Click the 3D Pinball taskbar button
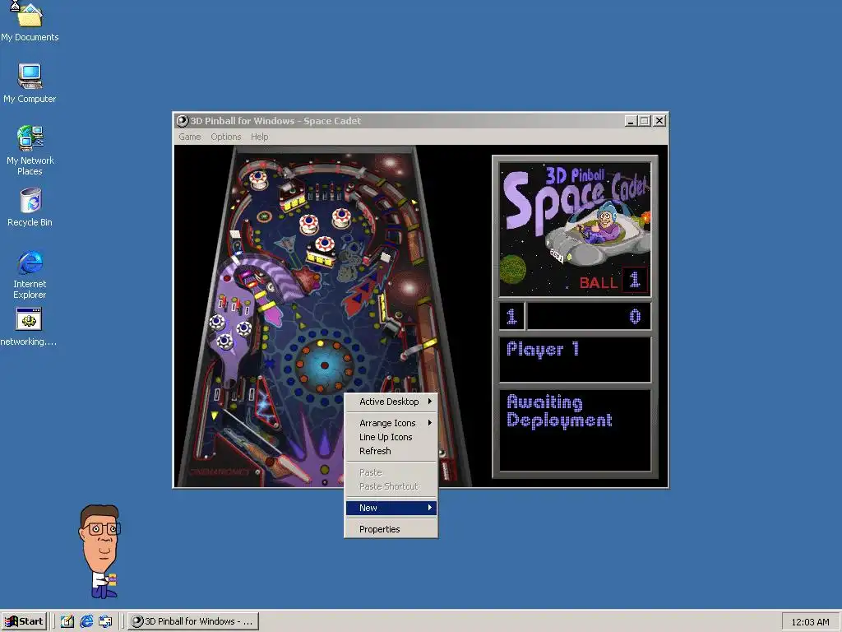This screenshot has width=842, height=632. click(x=193, y=621)
